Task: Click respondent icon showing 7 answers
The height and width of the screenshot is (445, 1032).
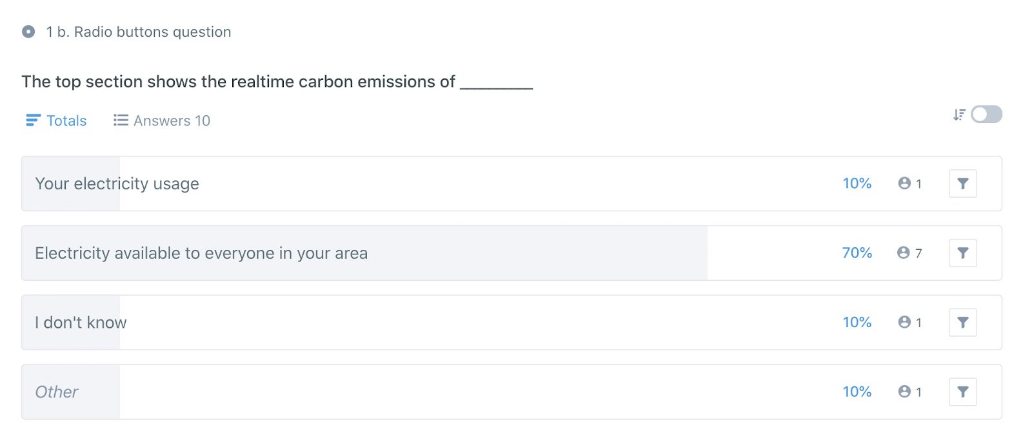Action: [x=903, y=253]
